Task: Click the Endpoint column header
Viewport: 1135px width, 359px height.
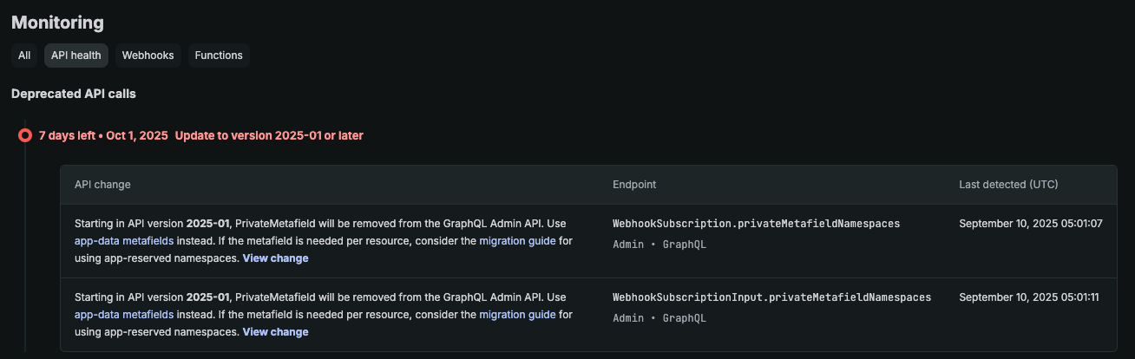Action: 634,185
